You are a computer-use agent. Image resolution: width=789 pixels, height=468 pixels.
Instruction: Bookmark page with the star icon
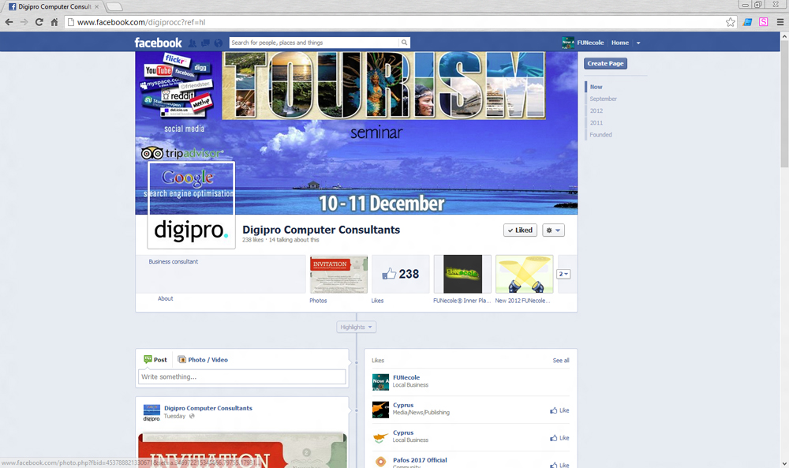(731, 22)
